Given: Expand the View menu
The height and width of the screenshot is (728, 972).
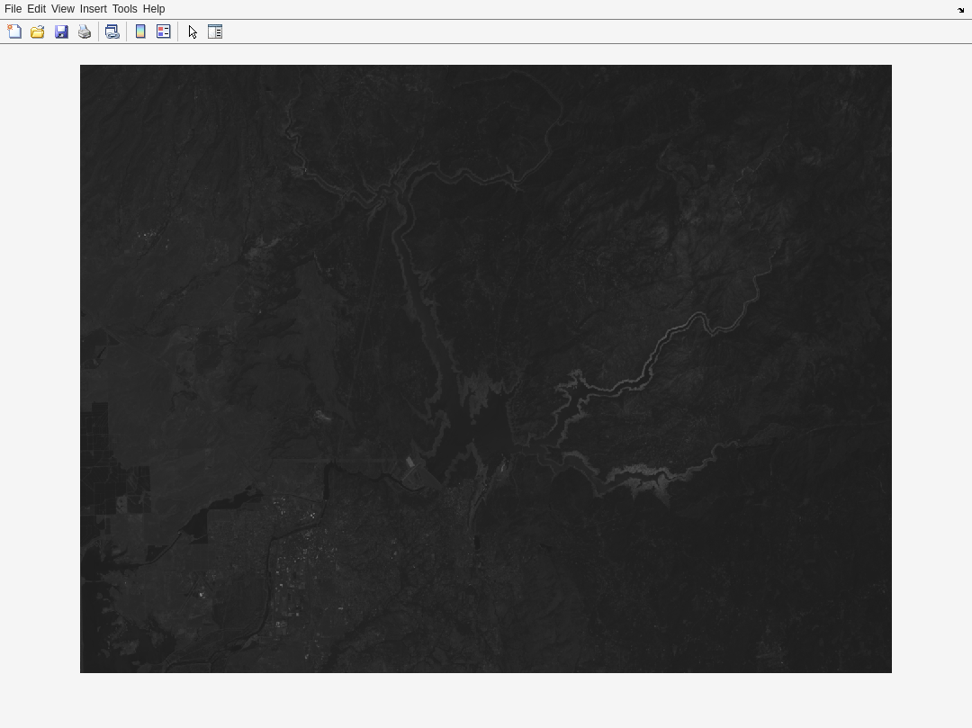Looking at the screenshot, I should [62, 9].
